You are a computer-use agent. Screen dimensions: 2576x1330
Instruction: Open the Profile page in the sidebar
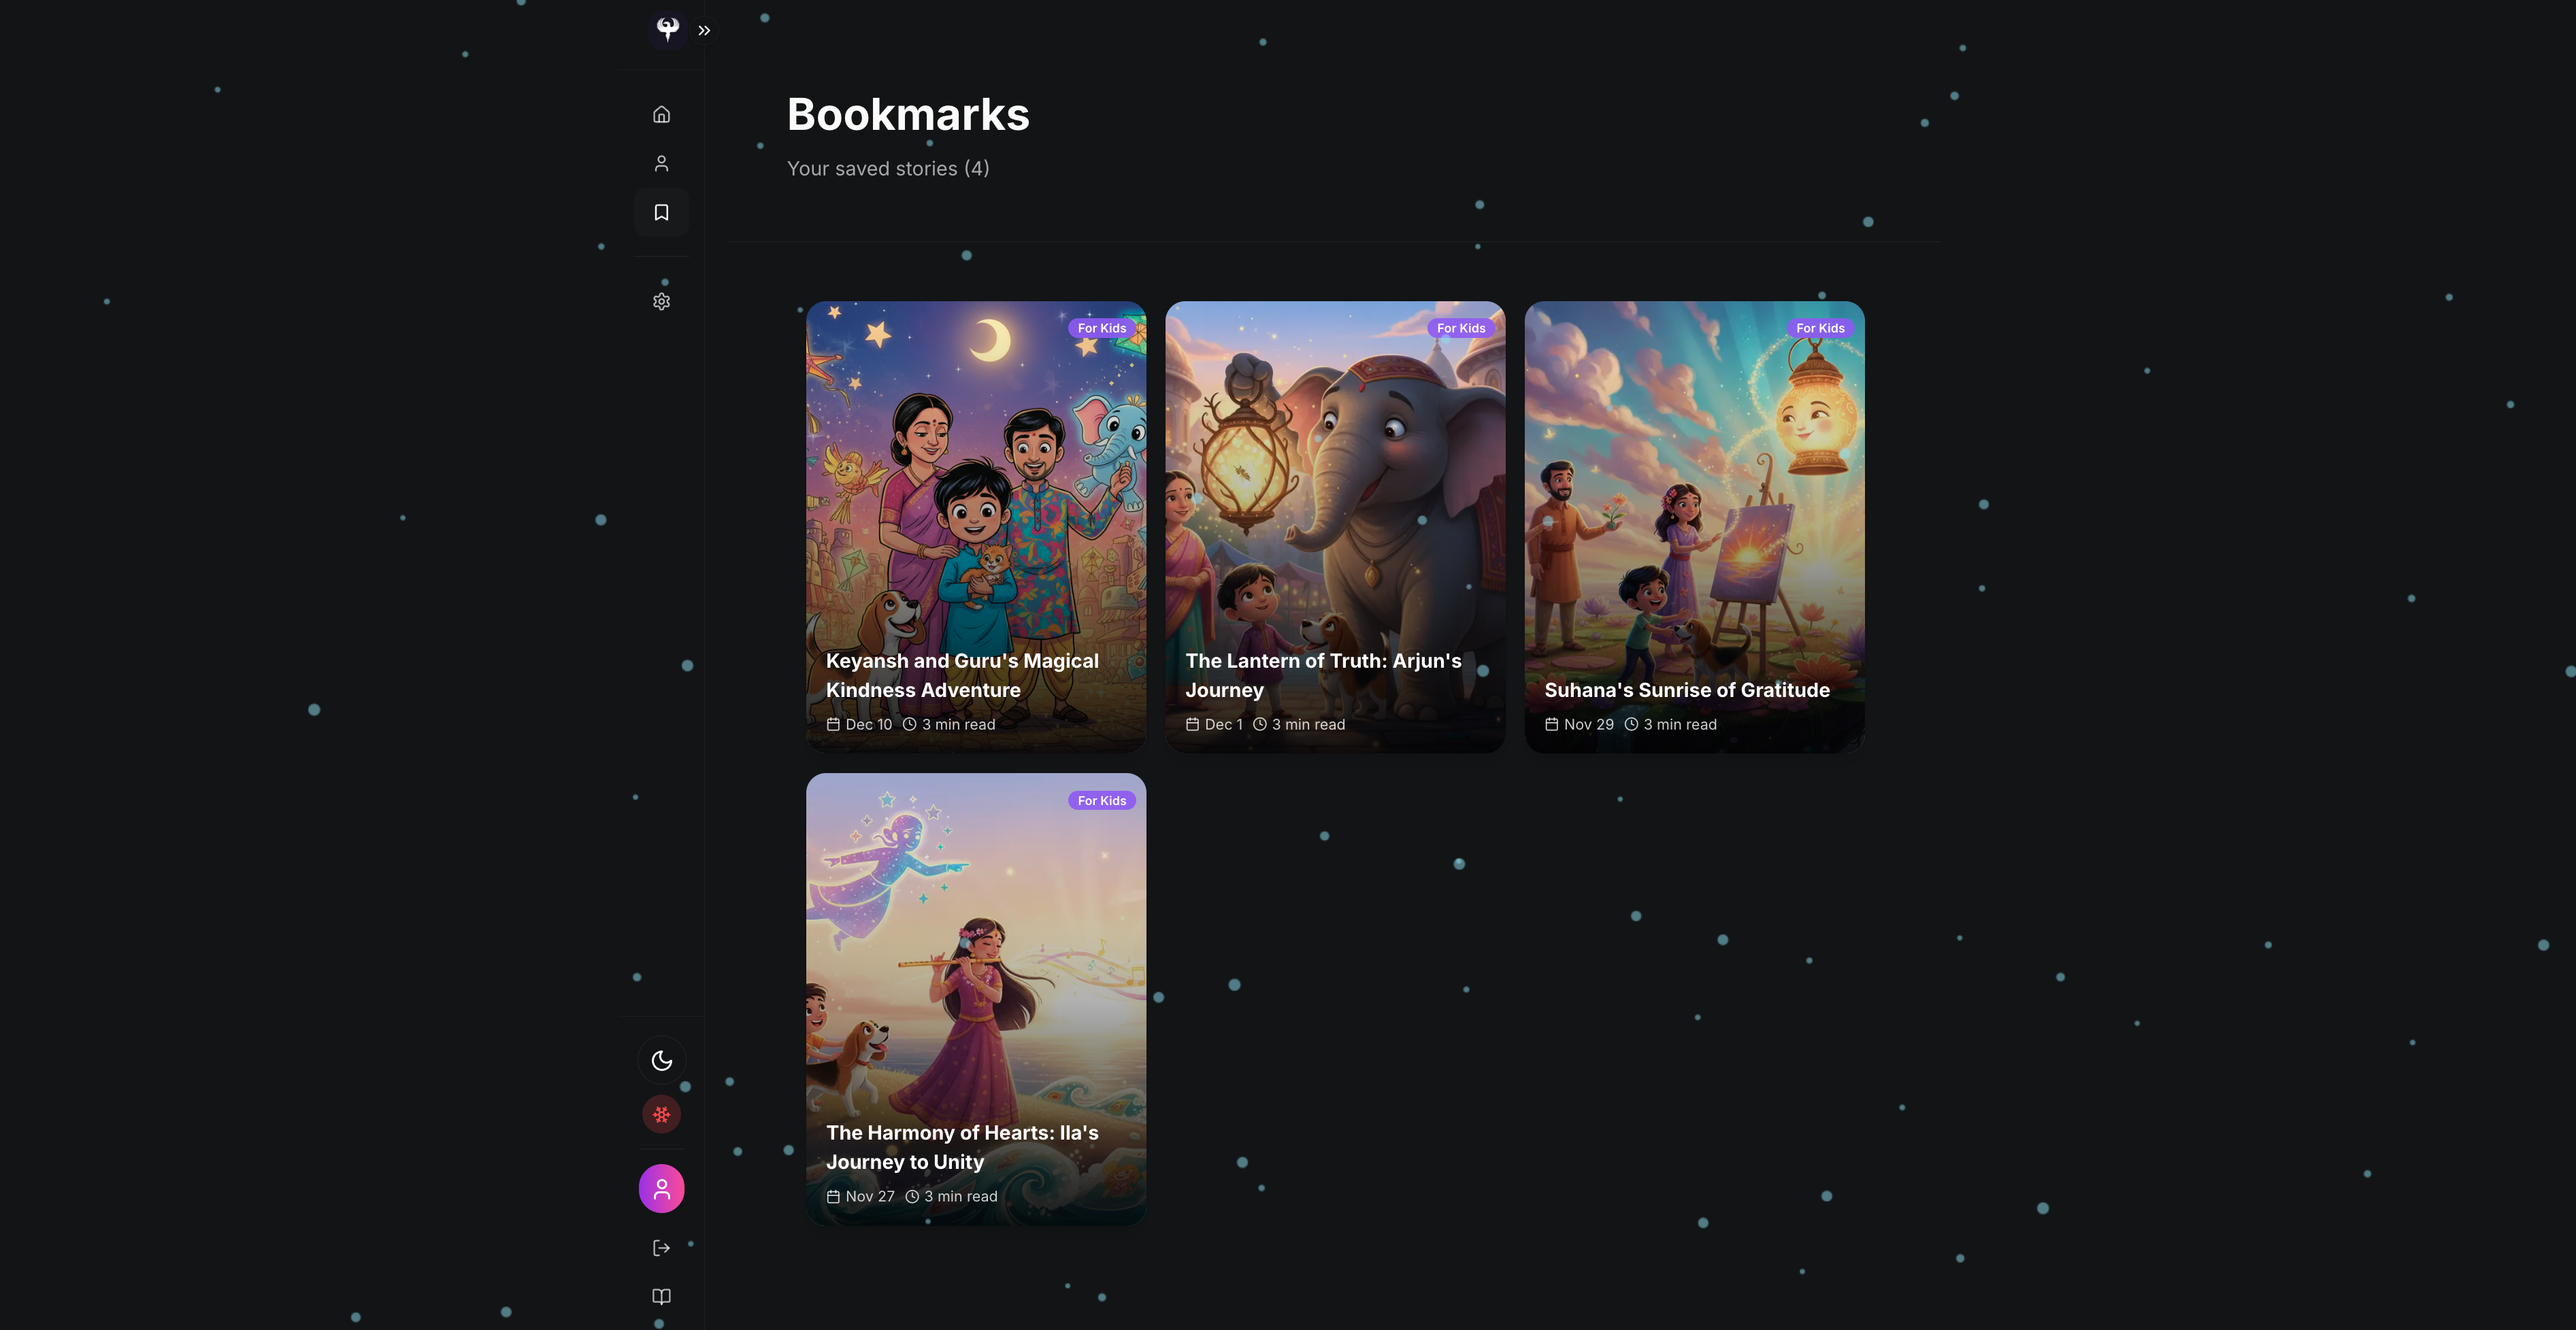click(x=661, y=163)
